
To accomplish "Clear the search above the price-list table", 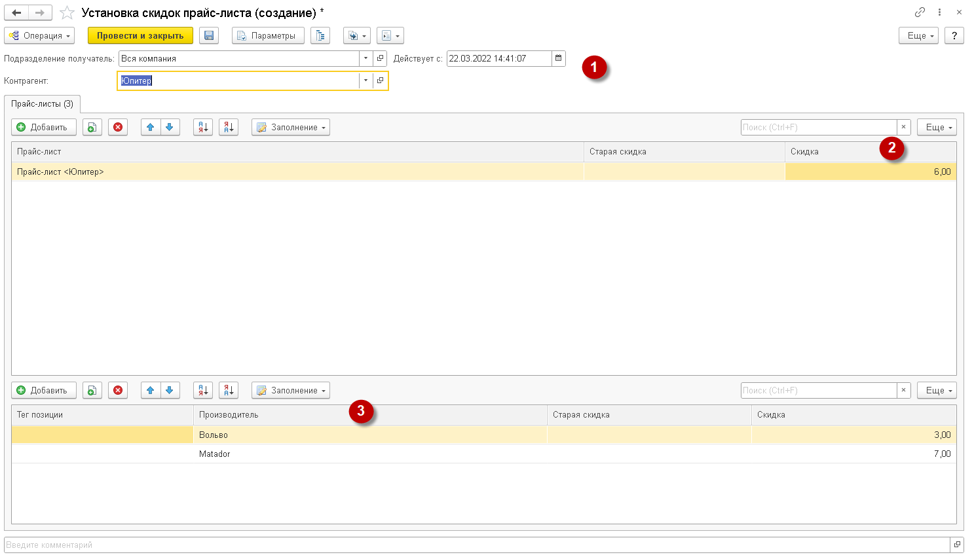I will 904,127.
